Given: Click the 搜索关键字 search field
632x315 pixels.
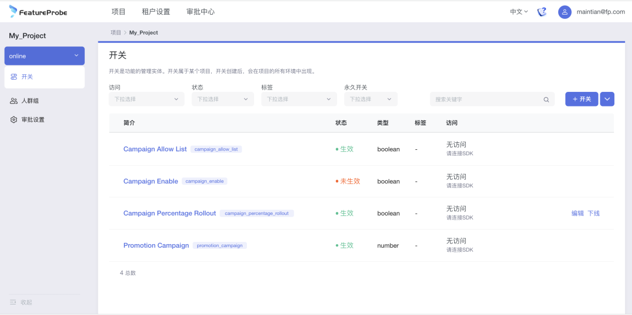Looking at the screenshot, I should (486, 100).
